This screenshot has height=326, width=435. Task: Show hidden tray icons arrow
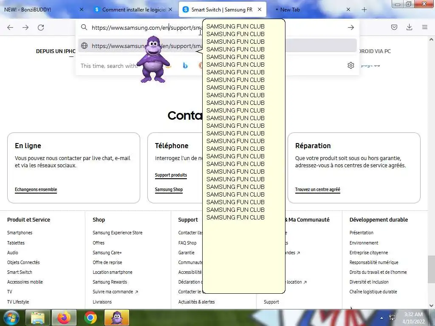tap(382, 318)
